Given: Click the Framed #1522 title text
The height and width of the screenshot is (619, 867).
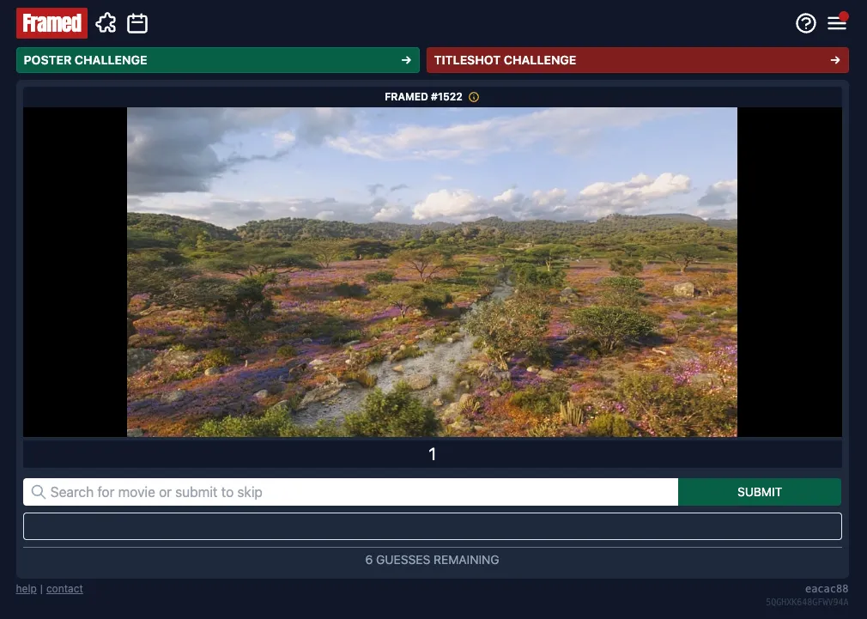Looking at the screenshot, I should pos(423,97).
